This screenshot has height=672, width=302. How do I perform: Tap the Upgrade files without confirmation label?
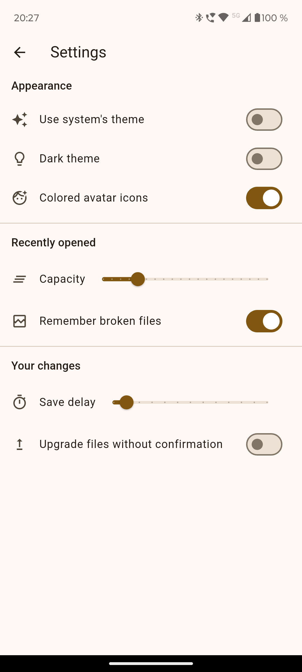pyautogui.click(x=131, y=444)
